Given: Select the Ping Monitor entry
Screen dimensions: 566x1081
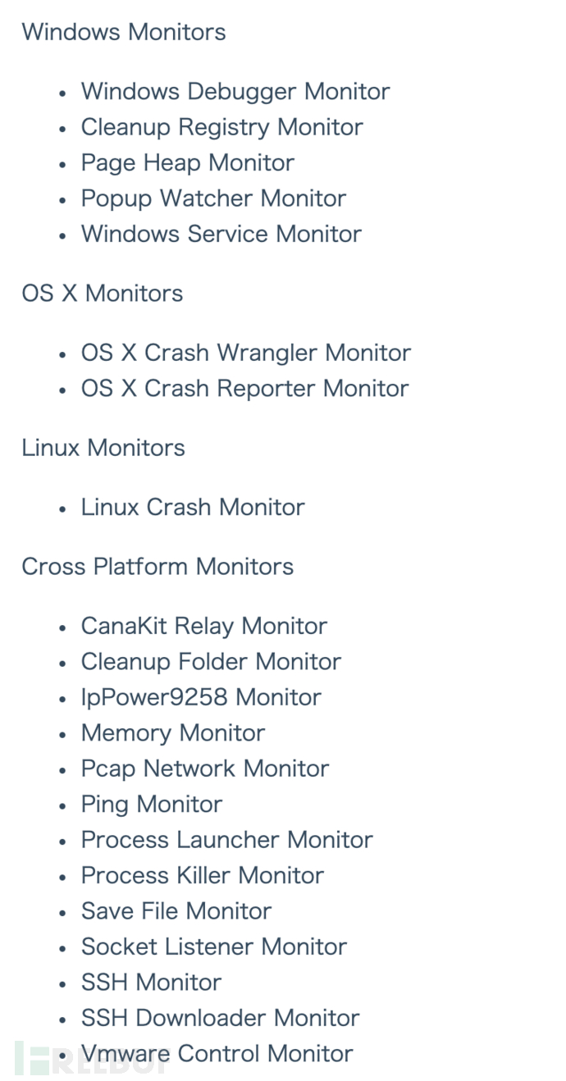Looking at the screenshot, I should pos(151,805).
